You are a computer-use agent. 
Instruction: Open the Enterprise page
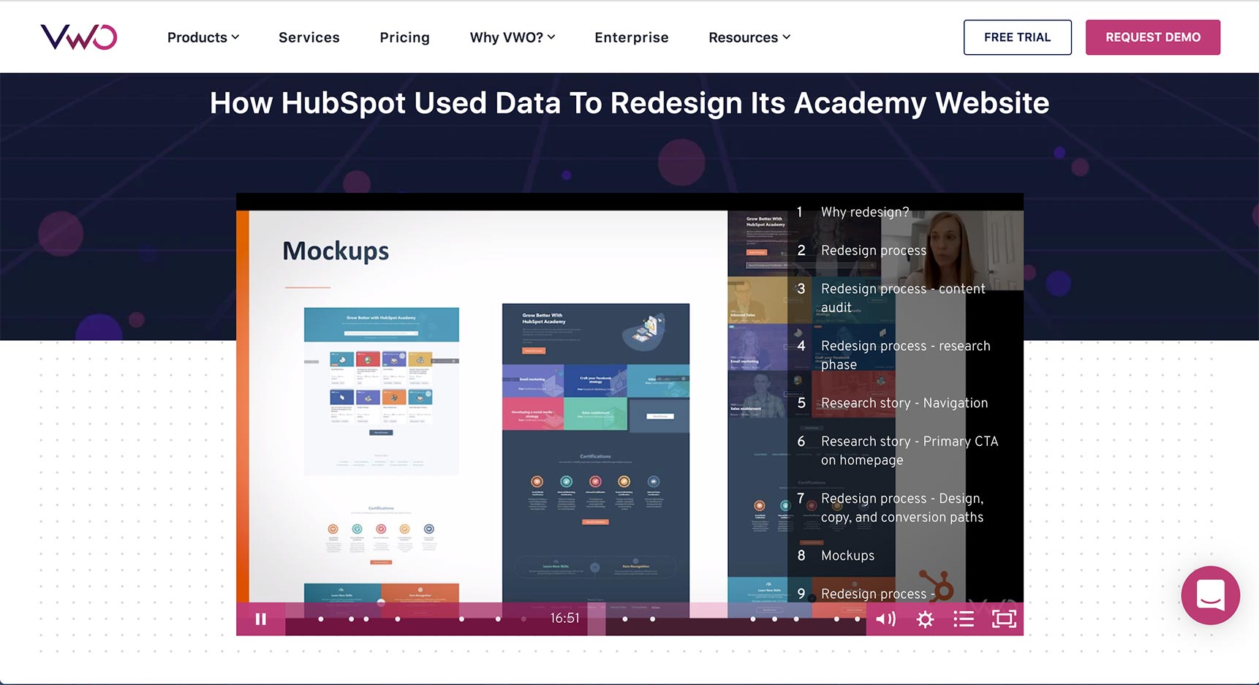[632, 37]
